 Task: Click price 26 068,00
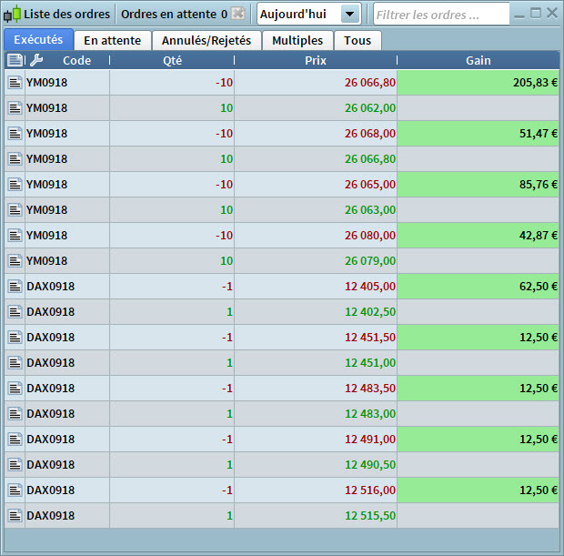[x=370, y=134]
